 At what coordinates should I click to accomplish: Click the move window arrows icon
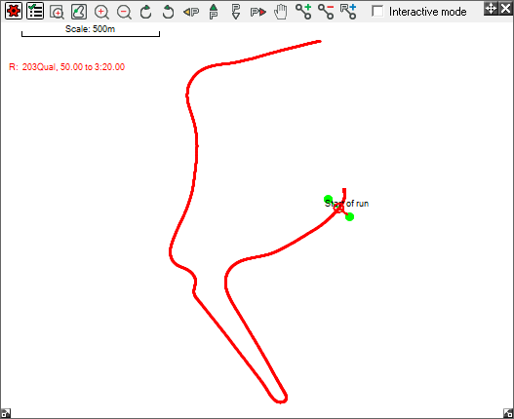pyautogui.click(x=491, y=8)
